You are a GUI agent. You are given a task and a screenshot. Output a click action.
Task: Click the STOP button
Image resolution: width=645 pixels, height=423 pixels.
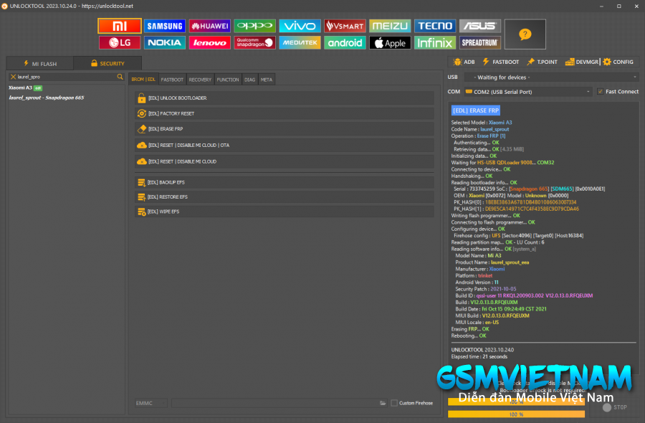point(615,407)
